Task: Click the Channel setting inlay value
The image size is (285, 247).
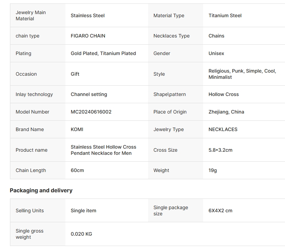Action: [89, 95]
